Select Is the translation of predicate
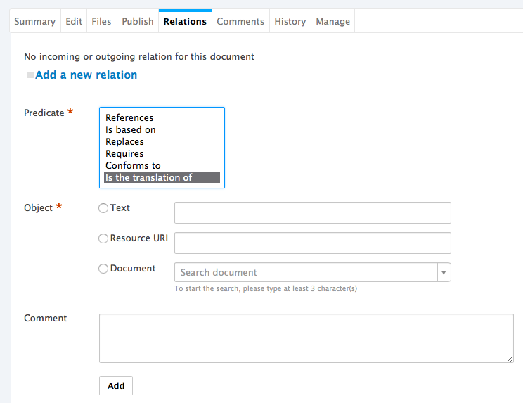The width and height of the screenshot is (523, 403). 162,177
